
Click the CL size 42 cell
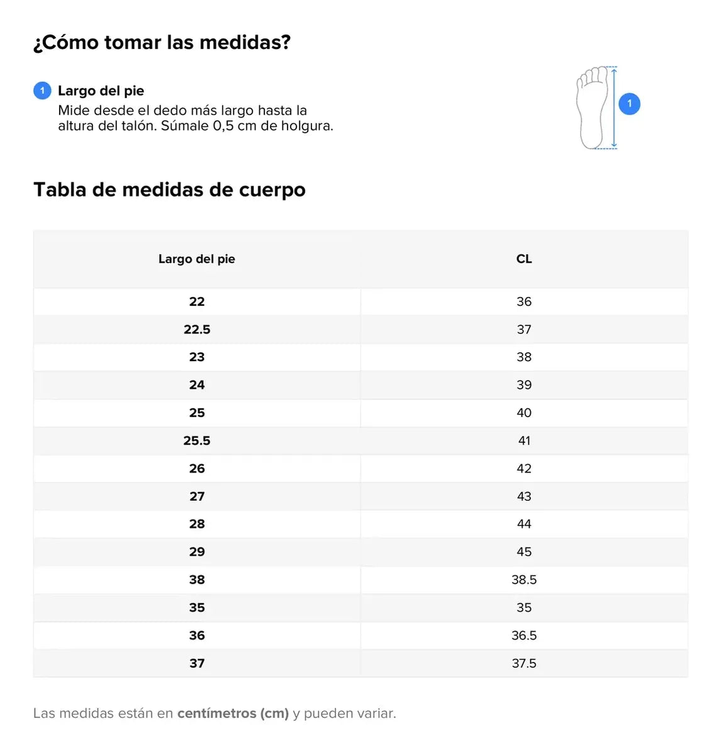pos(524,468)
